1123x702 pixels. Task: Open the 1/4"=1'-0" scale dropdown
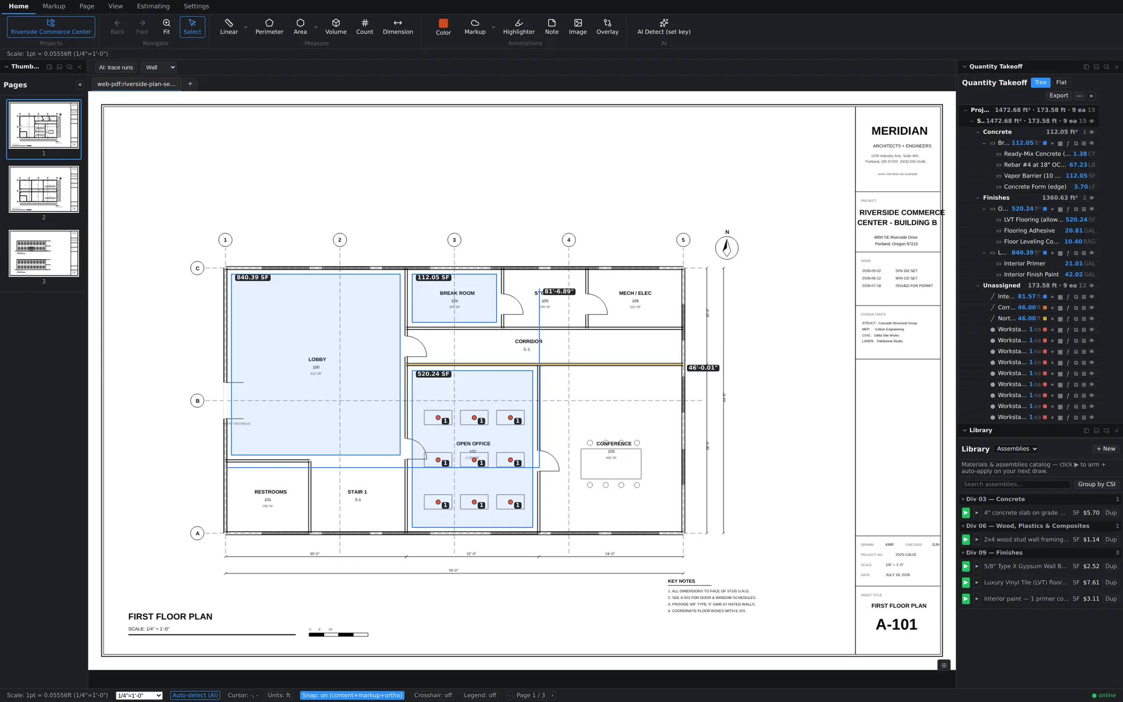139,695
